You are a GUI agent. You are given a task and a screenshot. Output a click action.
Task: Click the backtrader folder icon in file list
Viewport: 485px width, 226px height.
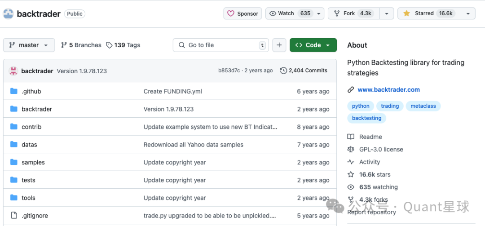coord(13,109)
